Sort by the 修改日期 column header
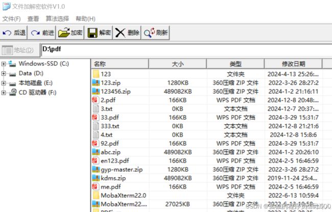 pos(293,64)
